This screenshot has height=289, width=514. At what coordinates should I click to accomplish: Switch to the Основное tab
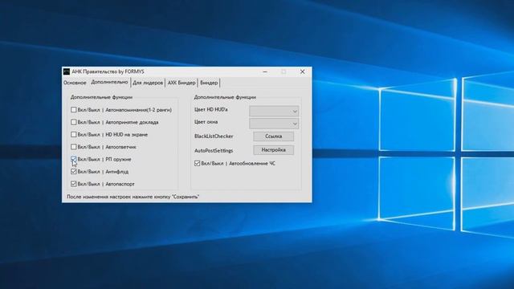click(x=75, y=83)
